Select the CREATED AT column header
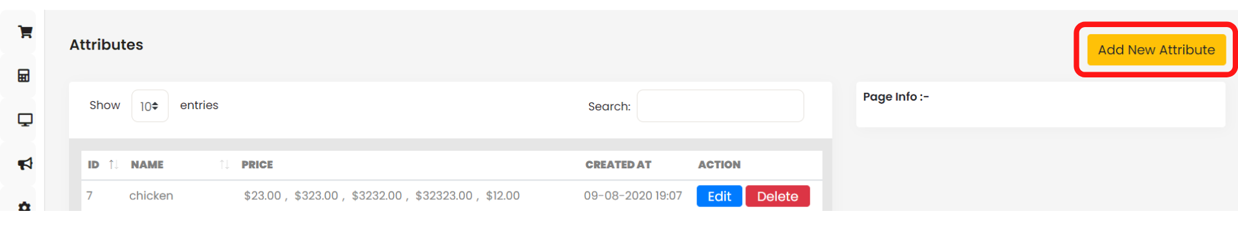 click(x=618, y=164)
